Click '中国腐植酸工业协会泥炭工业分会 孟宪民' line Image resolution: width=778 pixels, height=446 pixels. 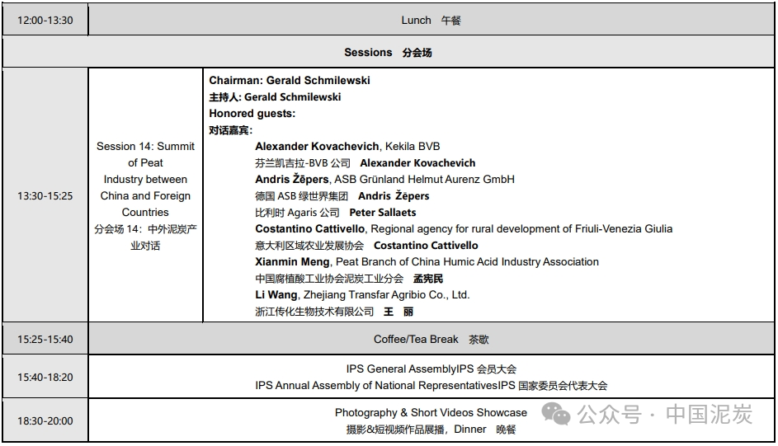click(x=349, y=279)
